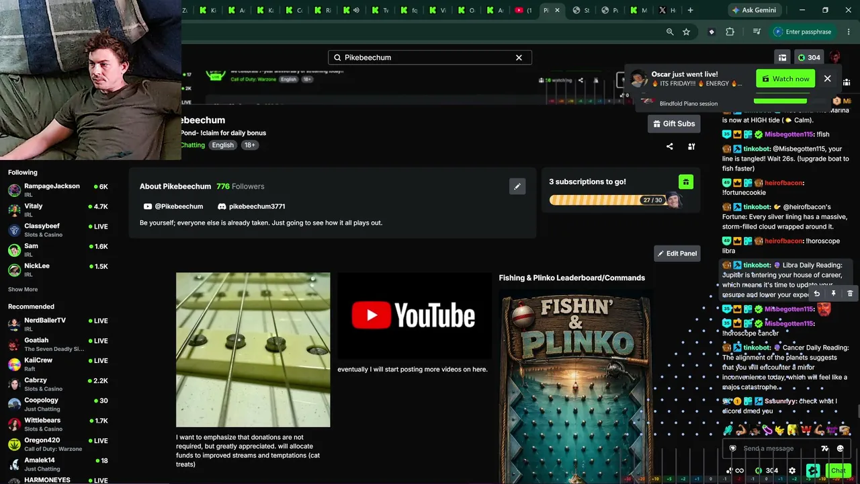
Task: Open the guitar strings panel image
Action: 253,350
